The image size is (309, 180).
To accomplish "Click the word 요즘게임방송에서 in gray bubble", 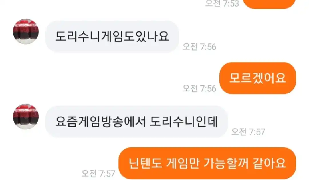I will click(100, 122).
